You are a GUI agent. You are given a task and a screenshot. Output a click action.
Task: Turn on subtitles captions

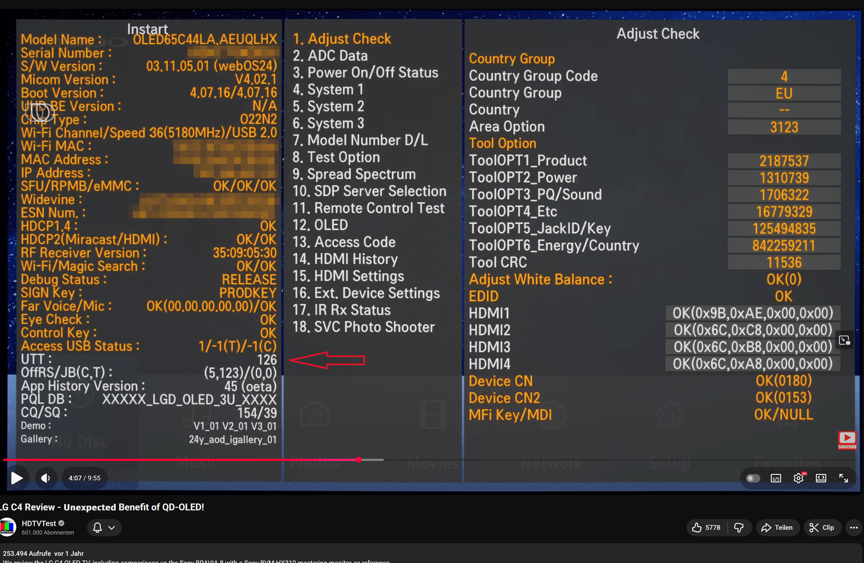(776, 478)
